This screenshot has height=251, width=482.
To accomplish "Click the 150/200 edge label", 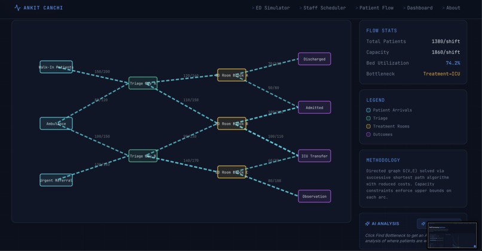I will 102,71.
